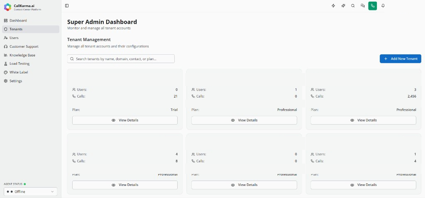
Task: Open the AI sparkles assistant icon
Action: point(343,6)
